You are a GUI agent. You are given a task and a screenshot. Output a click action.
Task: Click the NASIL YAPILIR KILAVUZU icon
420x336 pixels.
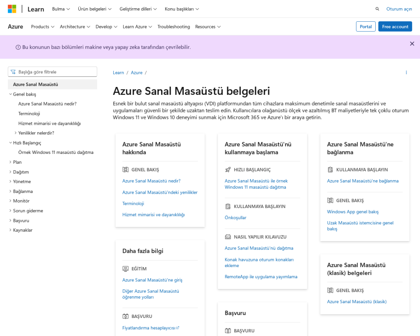228,237
